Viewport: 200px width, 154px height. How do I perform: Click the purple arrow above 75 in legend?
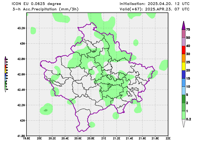[183, 25]
